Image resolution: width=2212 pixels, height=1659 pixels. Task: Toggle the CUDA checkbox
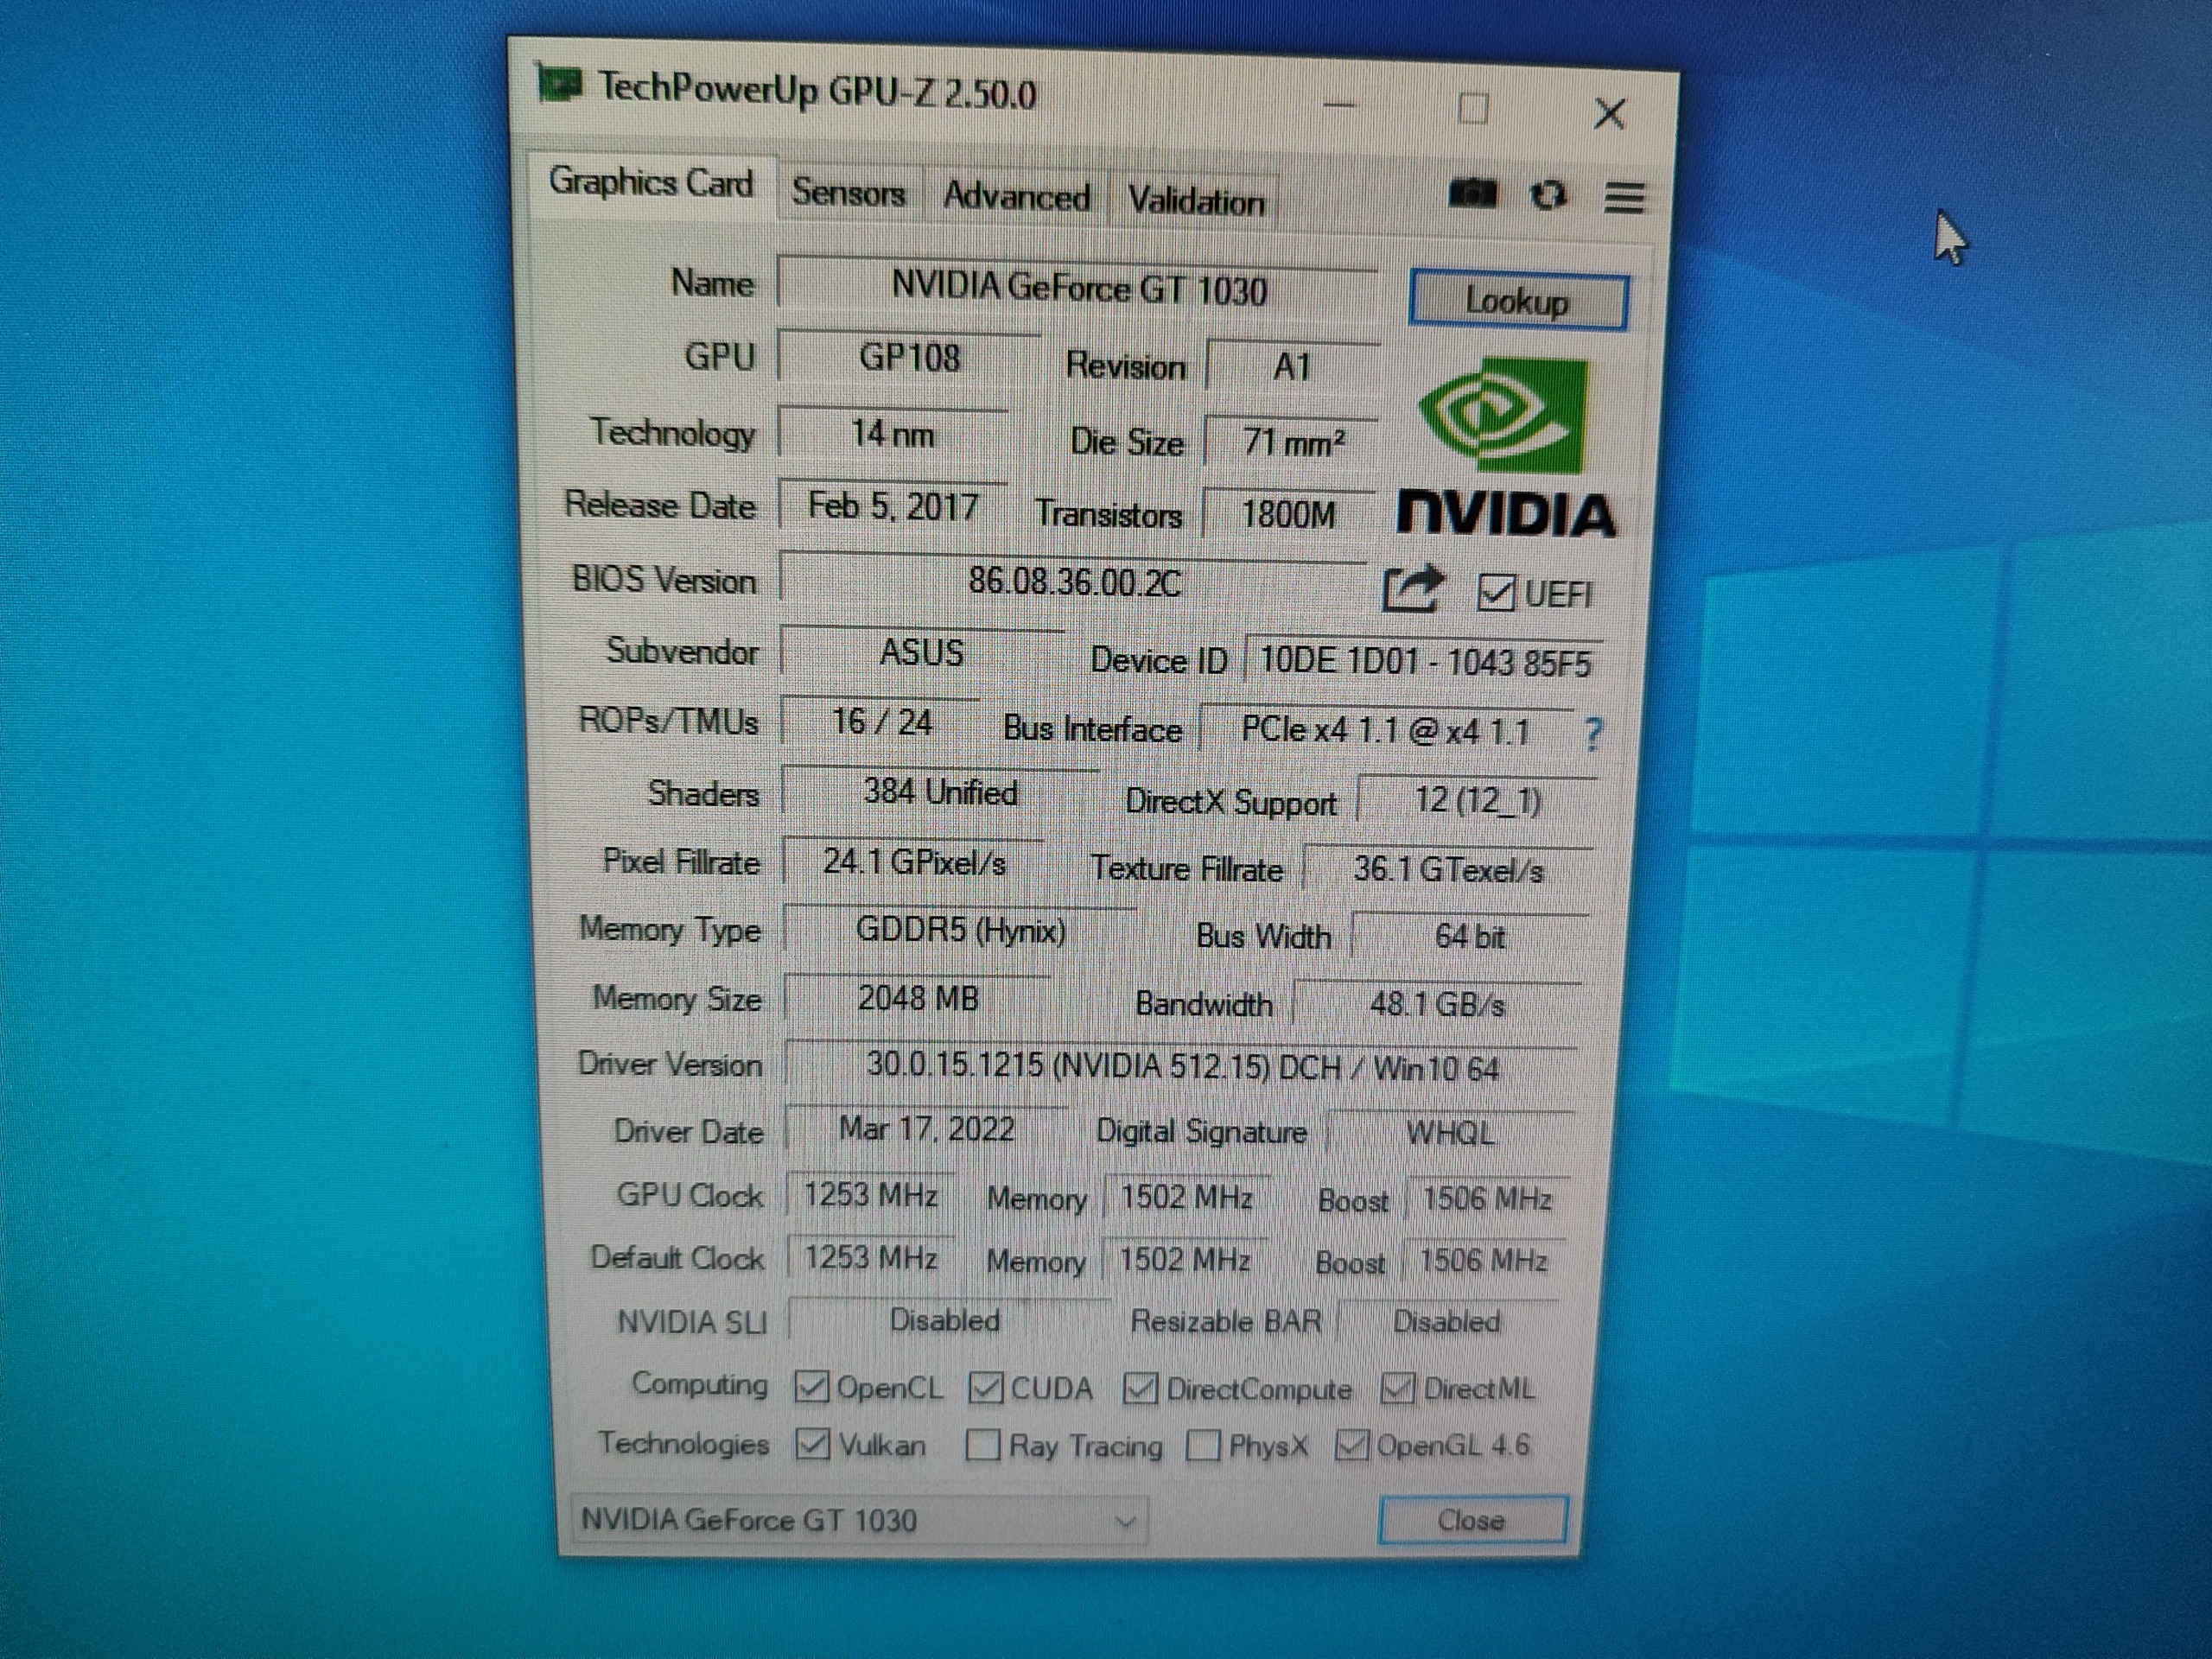pyautogui.click(x=986, y=1388)
